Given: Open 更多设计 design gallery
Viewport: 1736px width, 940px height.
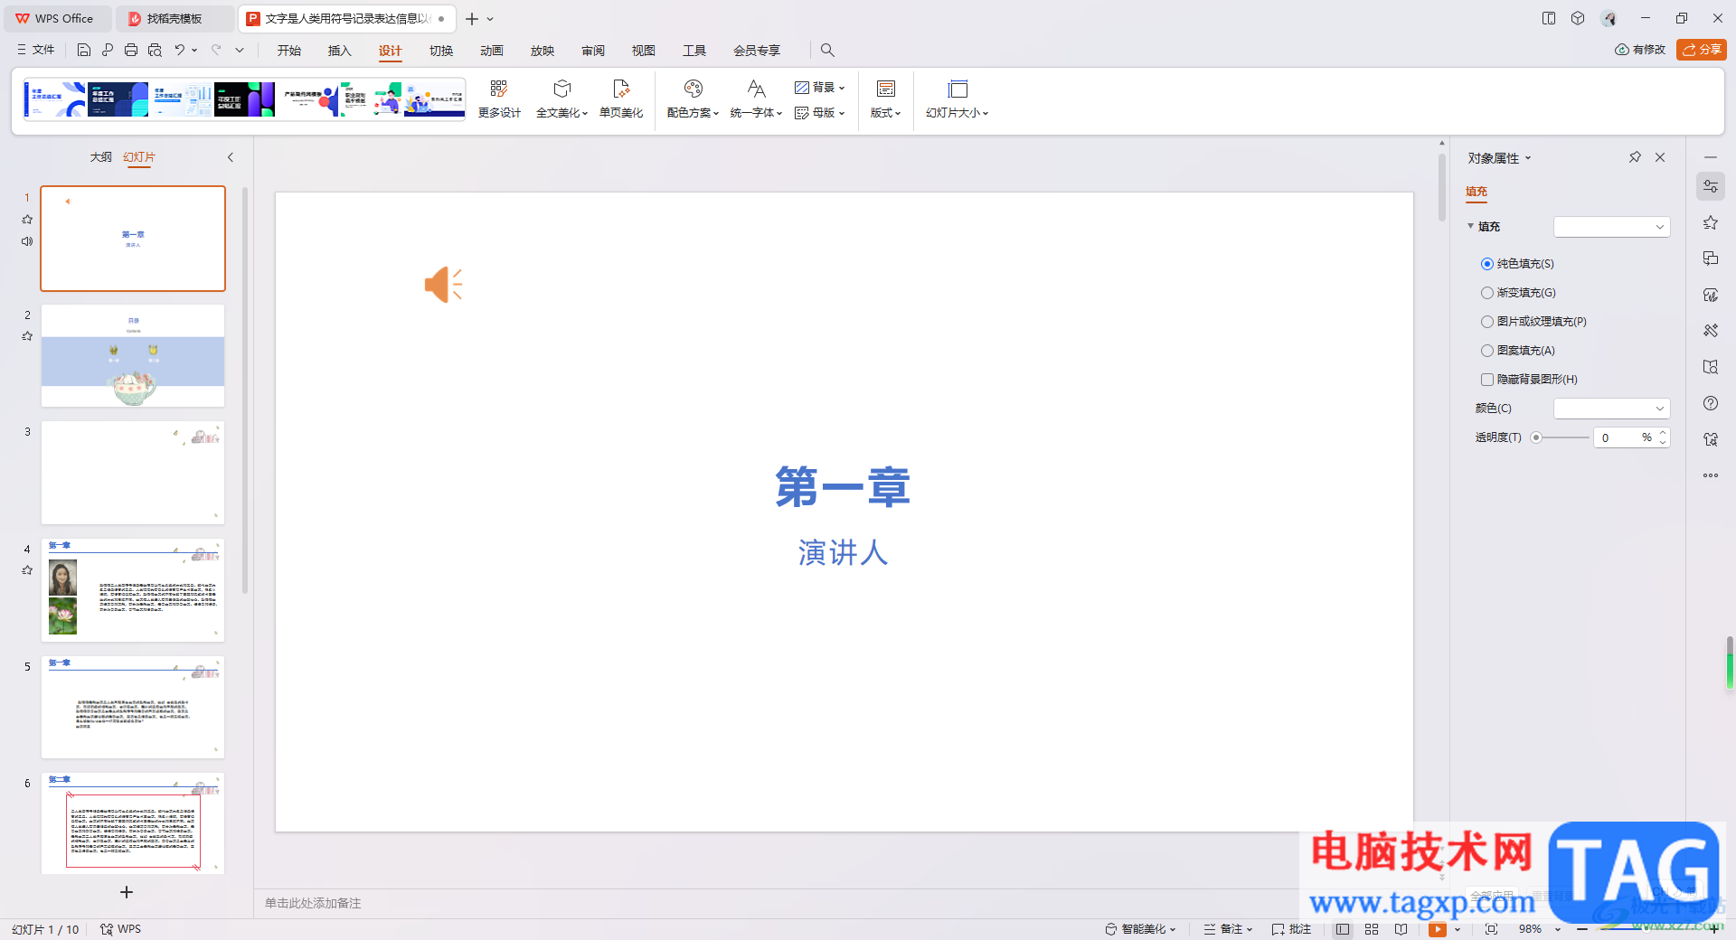Looking at the screenshot, I should coord(499,99).
